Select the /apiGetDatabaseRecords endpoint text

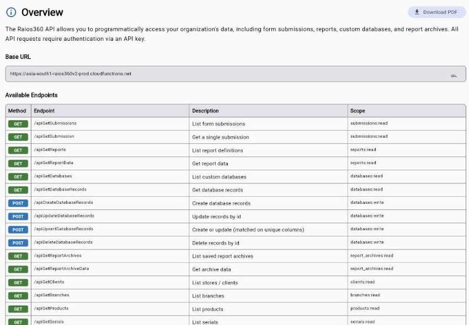click(x=60, y=189)
